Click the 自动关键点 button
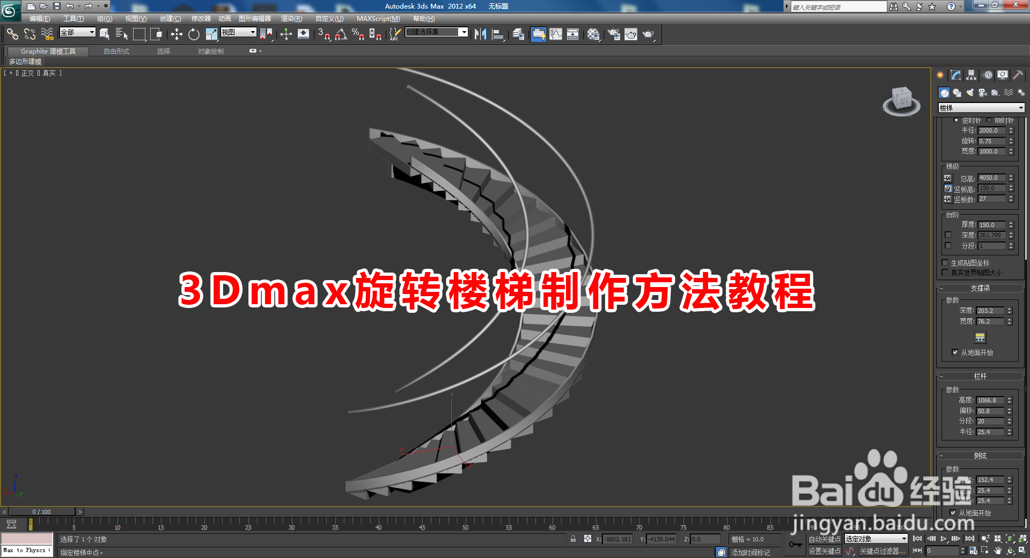 pyautogui.click(x=825, y=539)
